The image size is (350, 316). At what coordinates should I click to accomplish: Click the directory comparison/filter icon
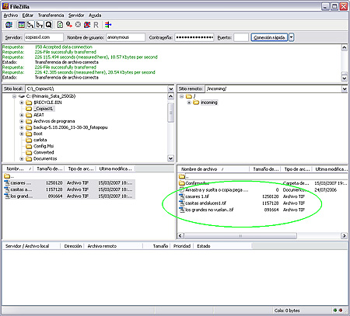click(x=108, y=25)
